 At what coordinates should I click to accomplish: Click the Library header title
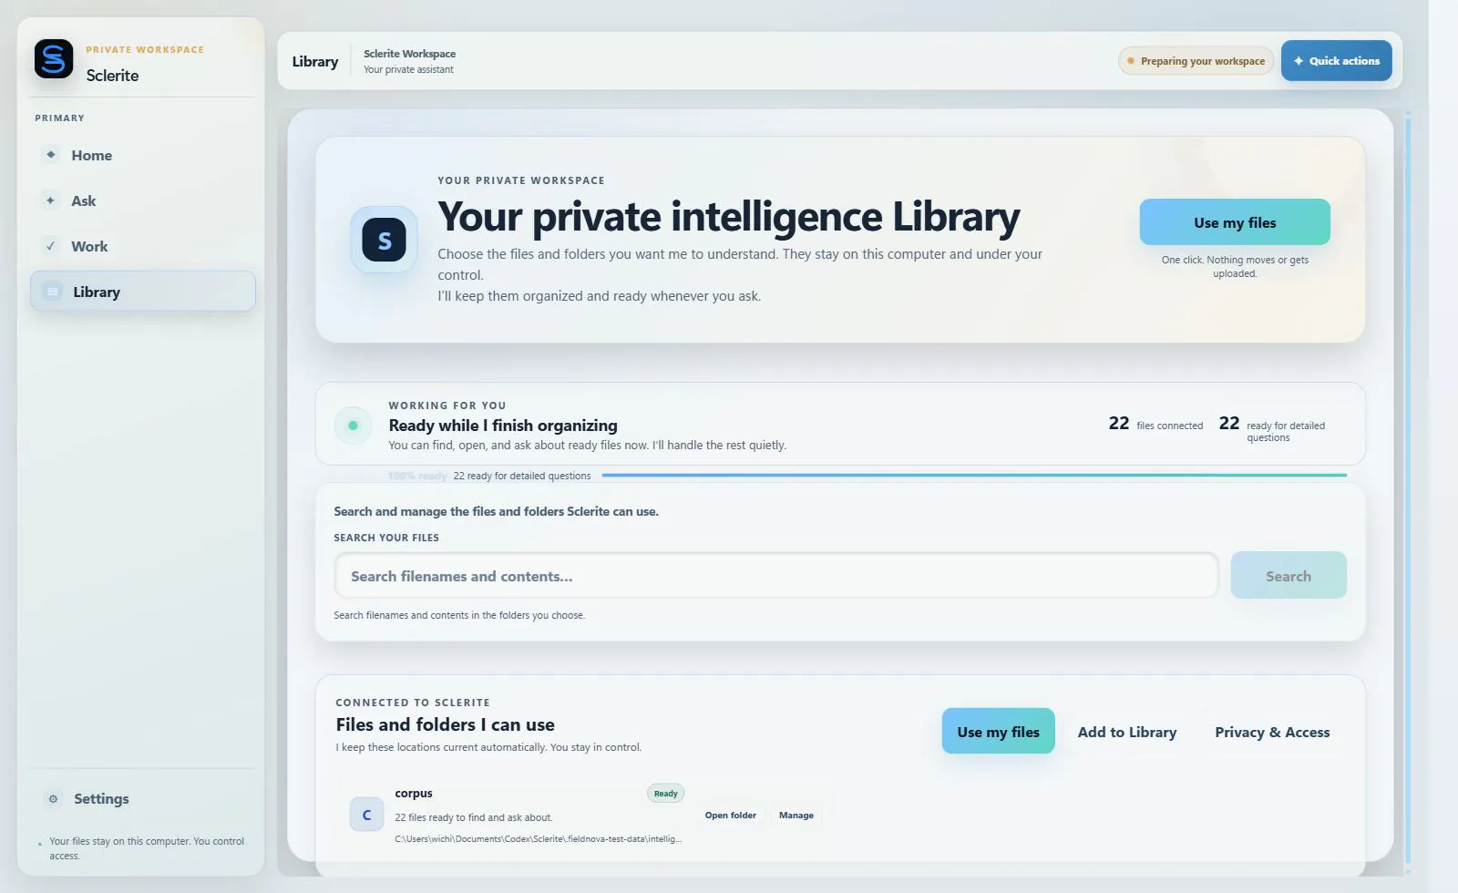coord(315,61)
